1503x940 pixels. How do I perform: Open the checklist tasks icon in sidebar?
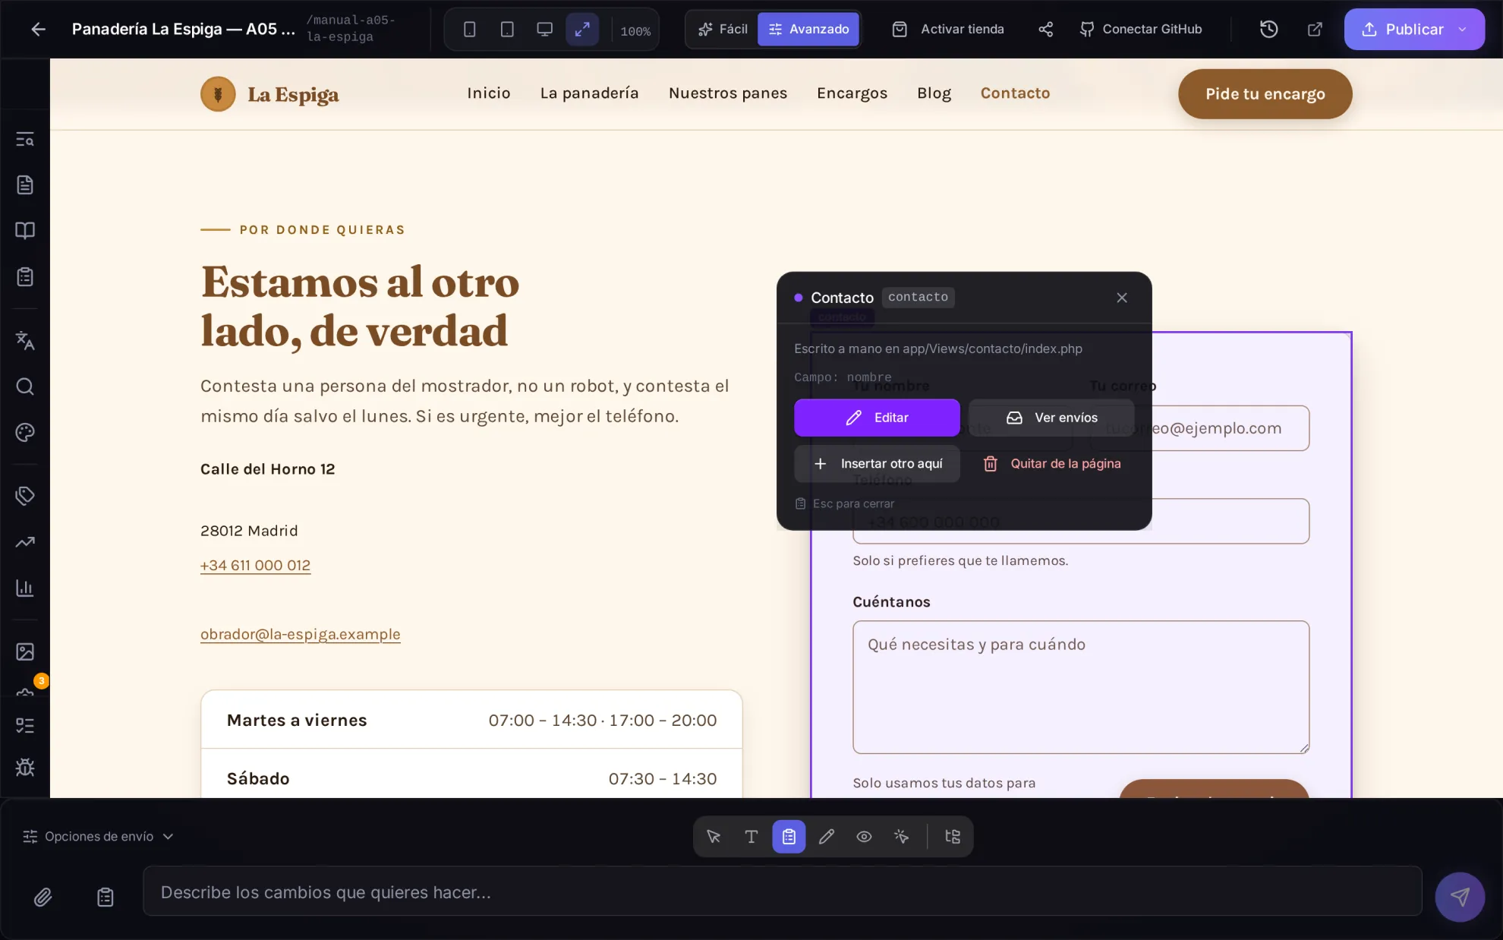click(x=25, y=725)
